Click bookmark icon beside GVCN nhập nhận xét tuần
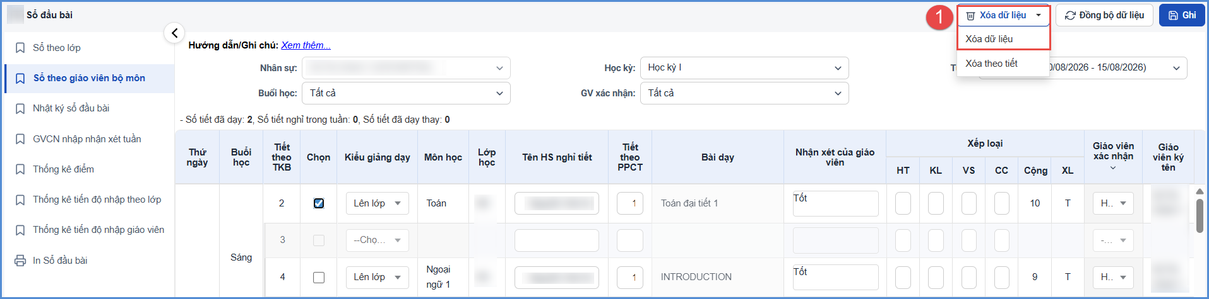Image resolution: width=1209 pixels, height=299 pixels. (x=20, y=139)
